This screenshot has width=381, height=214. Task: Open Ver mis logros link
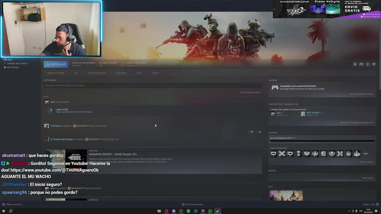(x=366, y=162)
